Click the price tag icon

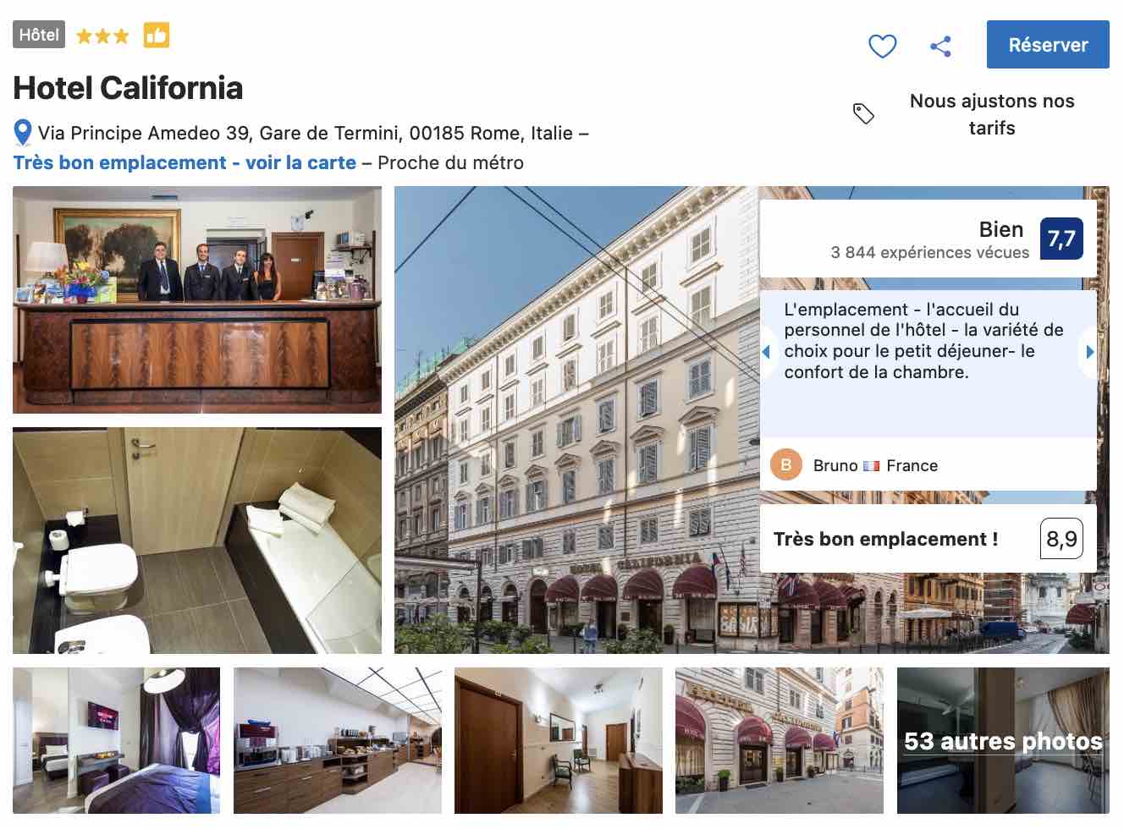pos(863,113)
